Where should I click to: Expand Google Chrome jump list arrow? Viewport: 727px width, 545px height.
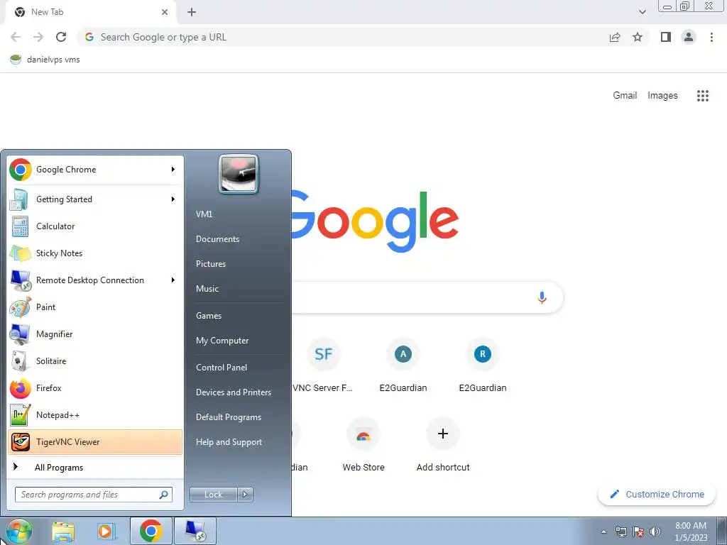[x=173, y=170]
